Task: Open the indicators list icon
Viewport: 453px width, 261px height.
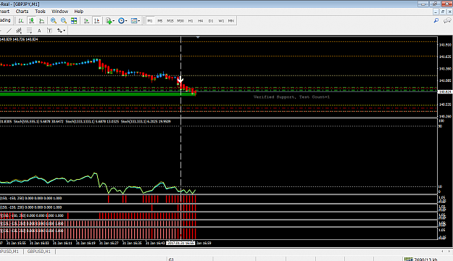Action: pos(109,20)
